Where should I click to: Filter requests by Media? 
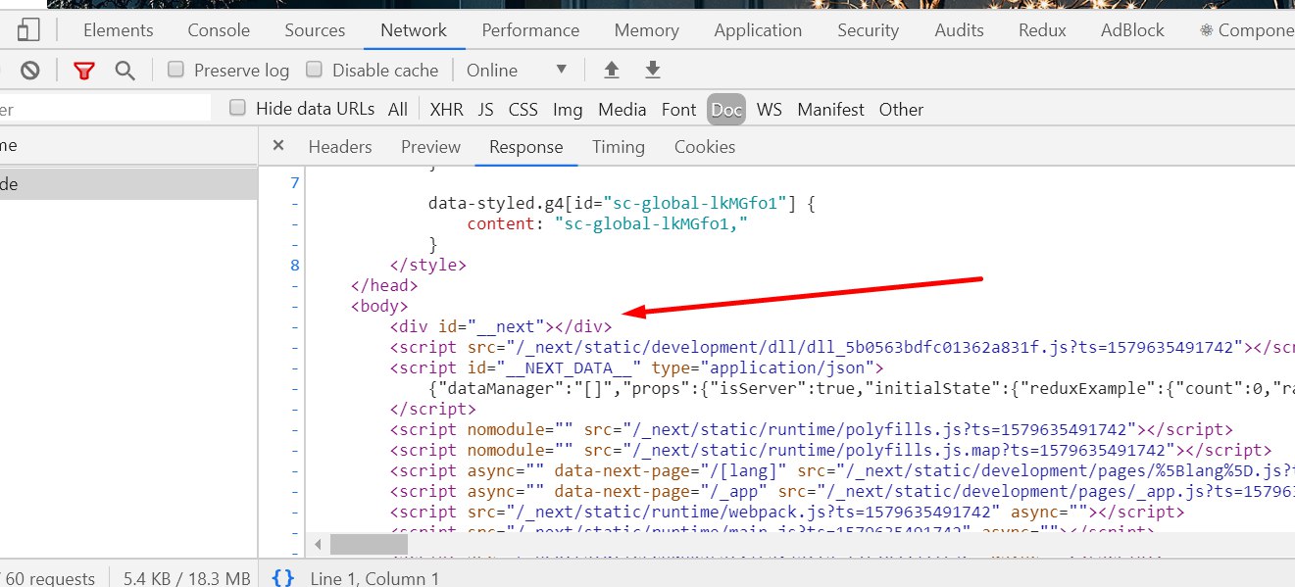622,109
